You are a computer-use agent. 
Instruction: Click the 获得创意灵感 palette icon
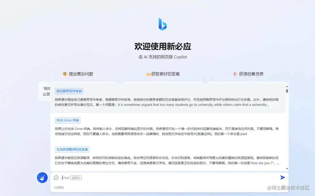click(235, 74)
